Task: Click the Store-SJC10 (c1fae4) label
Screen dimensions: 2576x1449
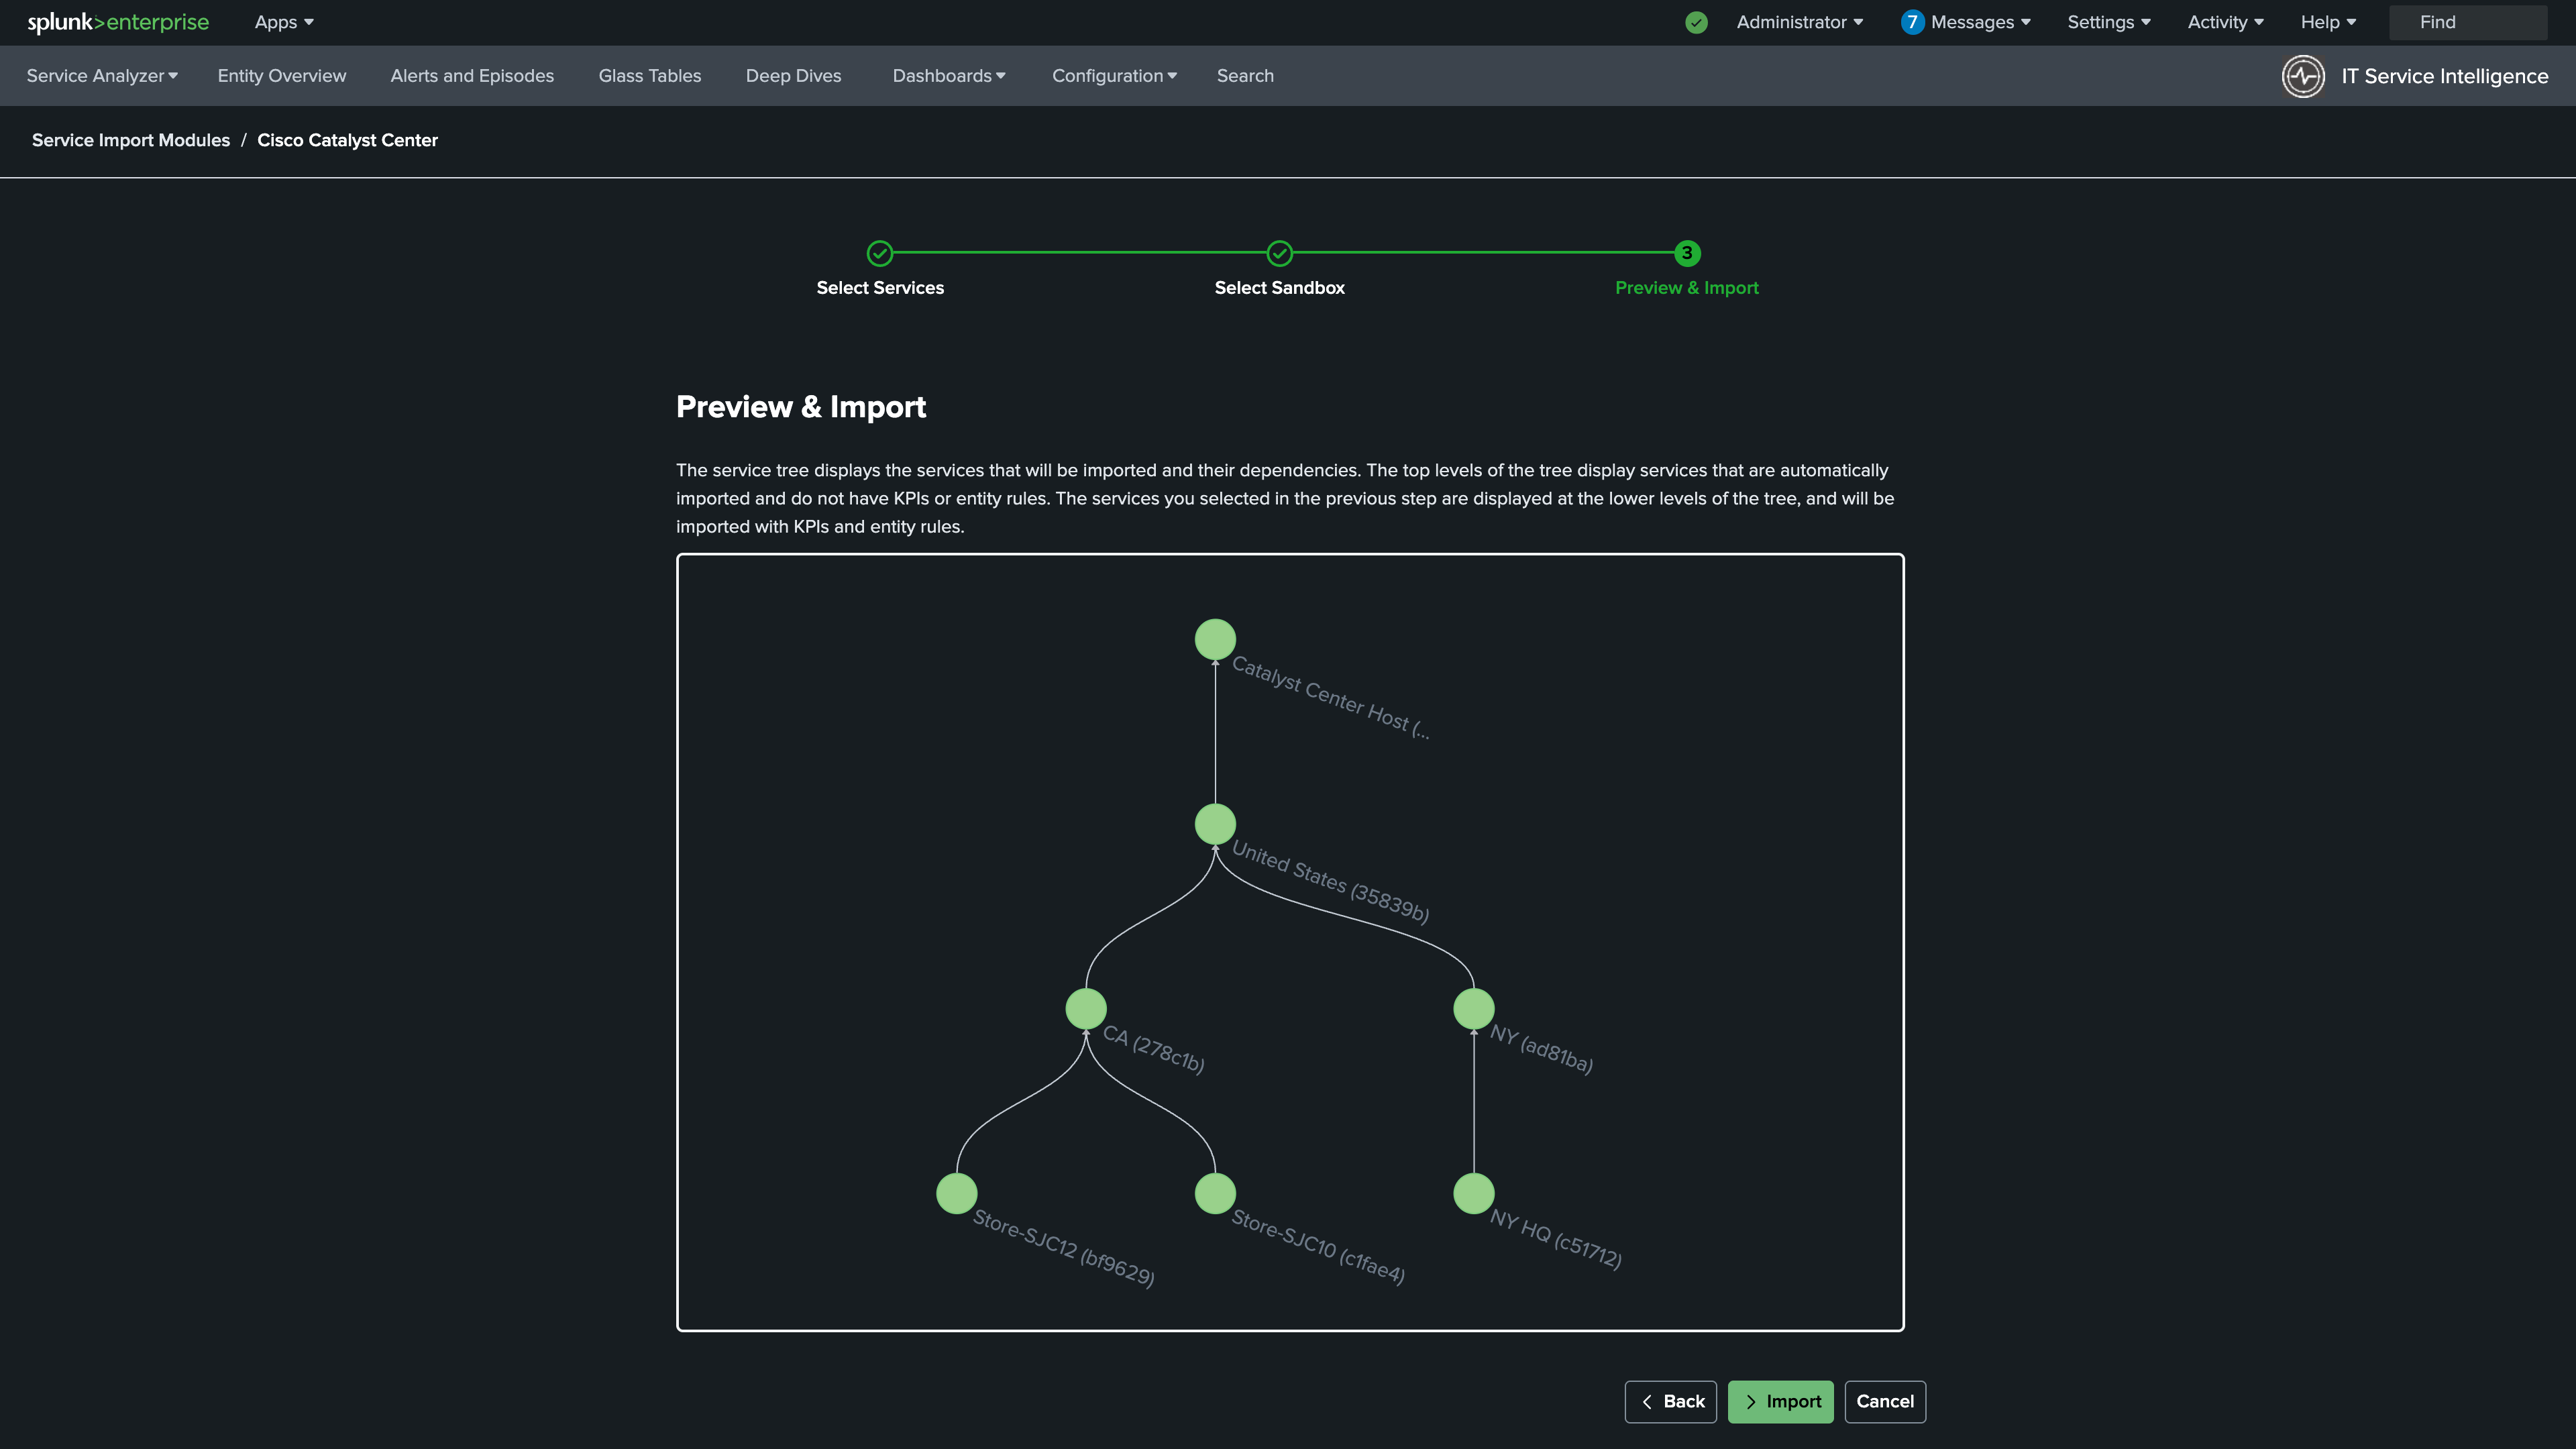Action: 1319,1247
